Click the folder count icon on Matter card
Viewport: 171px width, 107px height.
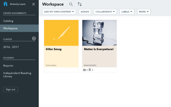pos(84,70)
